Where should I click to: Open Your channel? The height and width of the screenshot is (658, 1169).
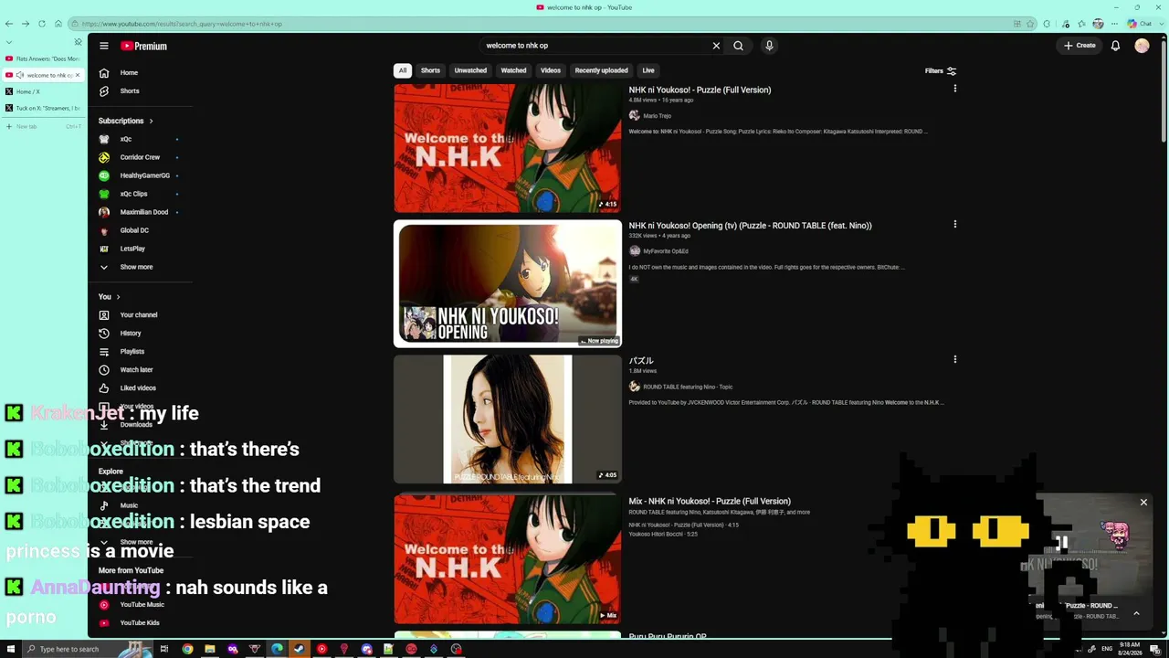[x=139, y=315]
